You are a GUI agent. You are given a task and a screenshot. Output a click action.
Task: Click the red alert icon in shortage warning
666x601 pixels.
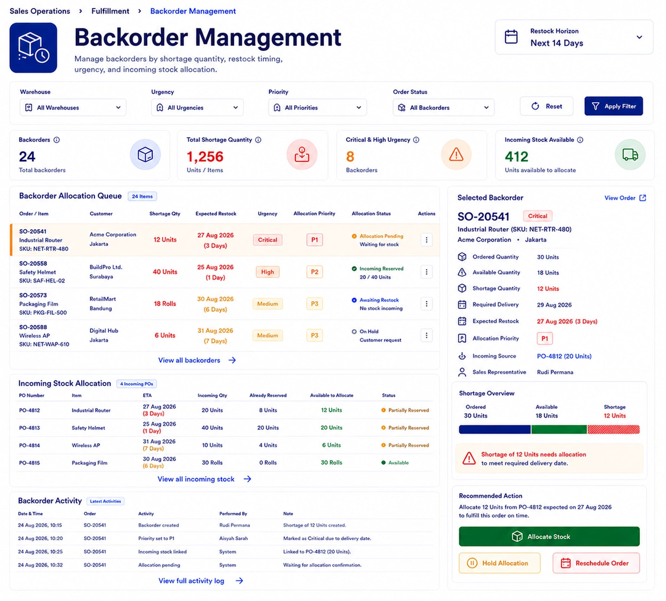tap(469, 458)
